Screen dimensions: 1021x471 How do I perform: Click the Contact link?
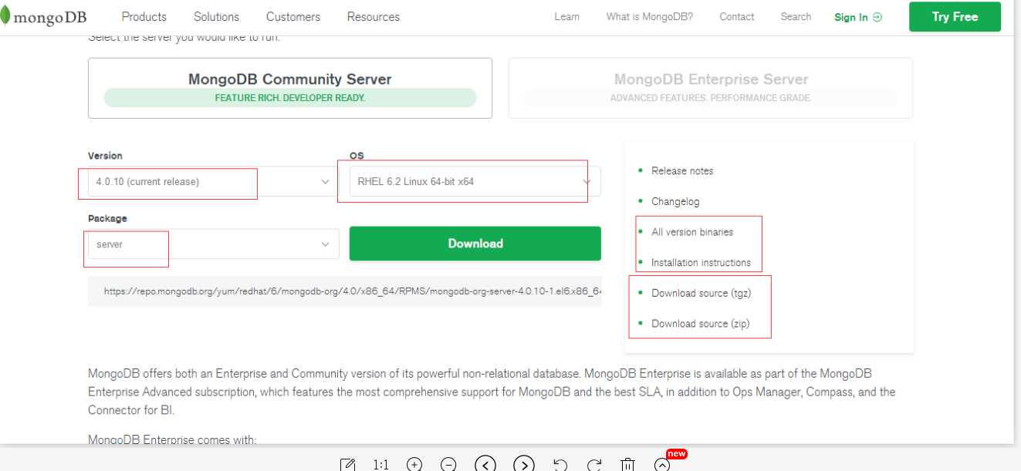[737, 16]
